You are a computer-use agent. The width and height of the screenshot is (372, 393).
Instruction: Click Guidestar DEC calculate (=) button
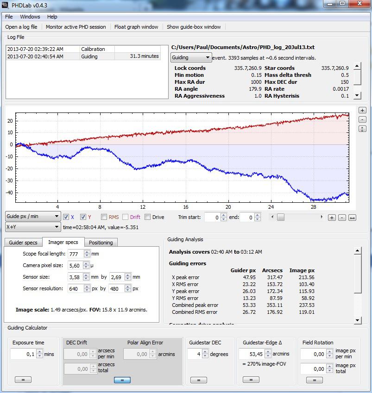coord(199,380)
